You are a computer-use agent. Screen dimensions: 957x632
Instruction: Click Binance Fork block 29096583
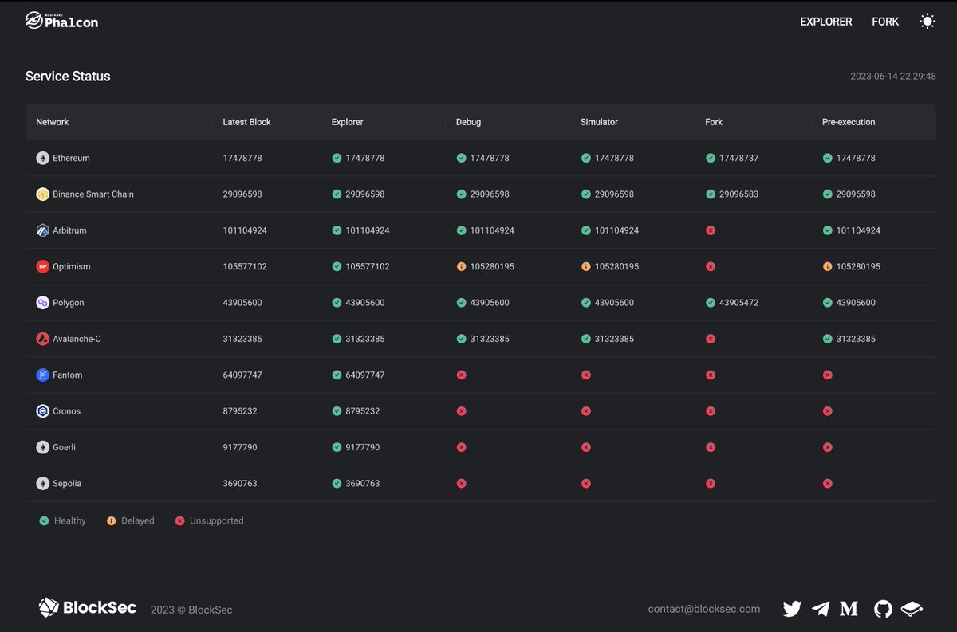point(738,194)
